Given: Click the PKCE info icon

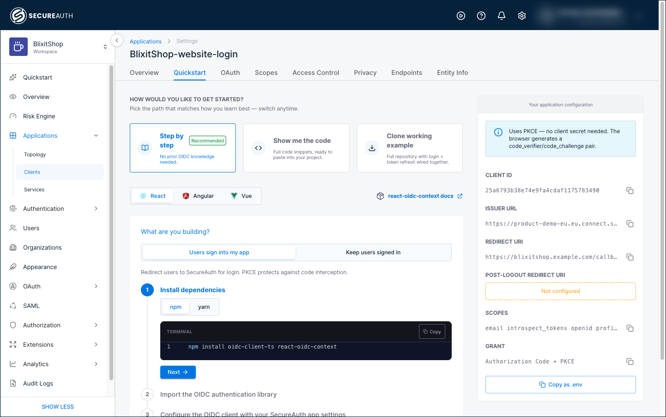Looking at the screenshot, I should tap(498, 132).
